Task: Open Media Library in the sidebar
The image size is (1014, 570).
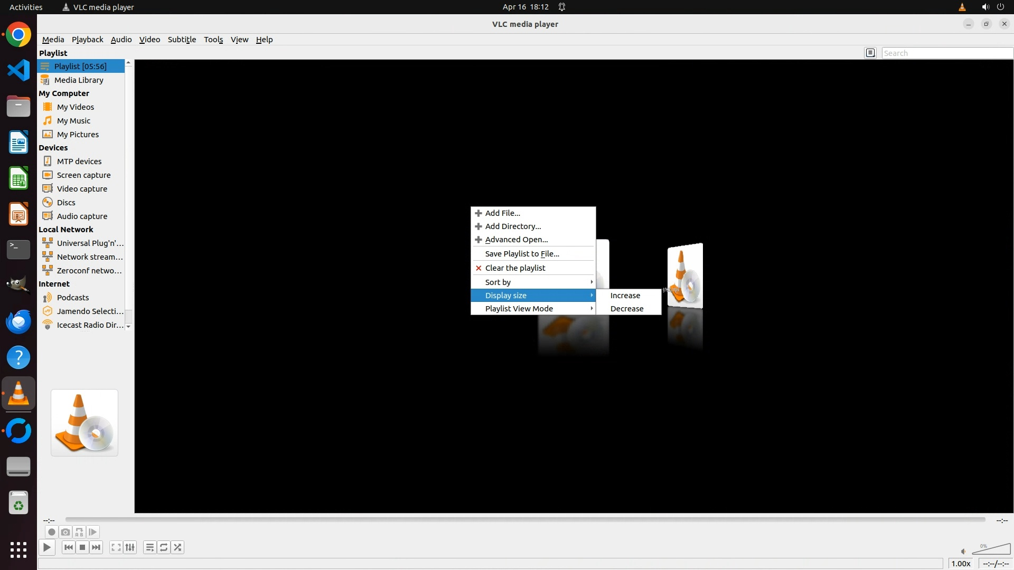Action: [x=79, y=80]
